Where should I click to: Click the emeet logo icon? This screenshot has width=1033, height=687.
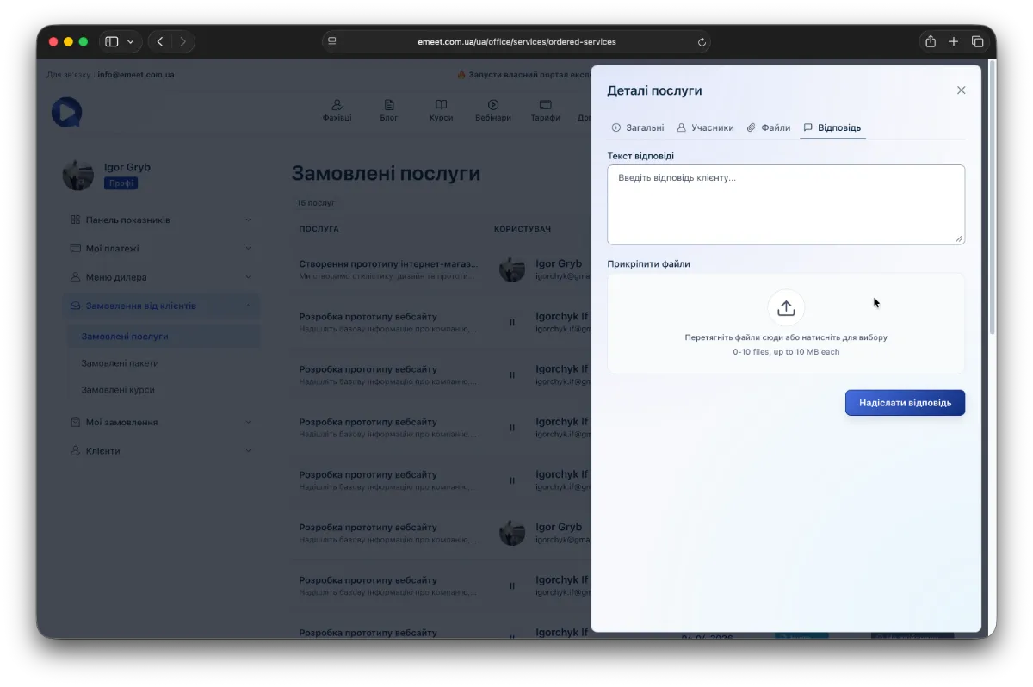pyautogui.click(x=66, y=112)
